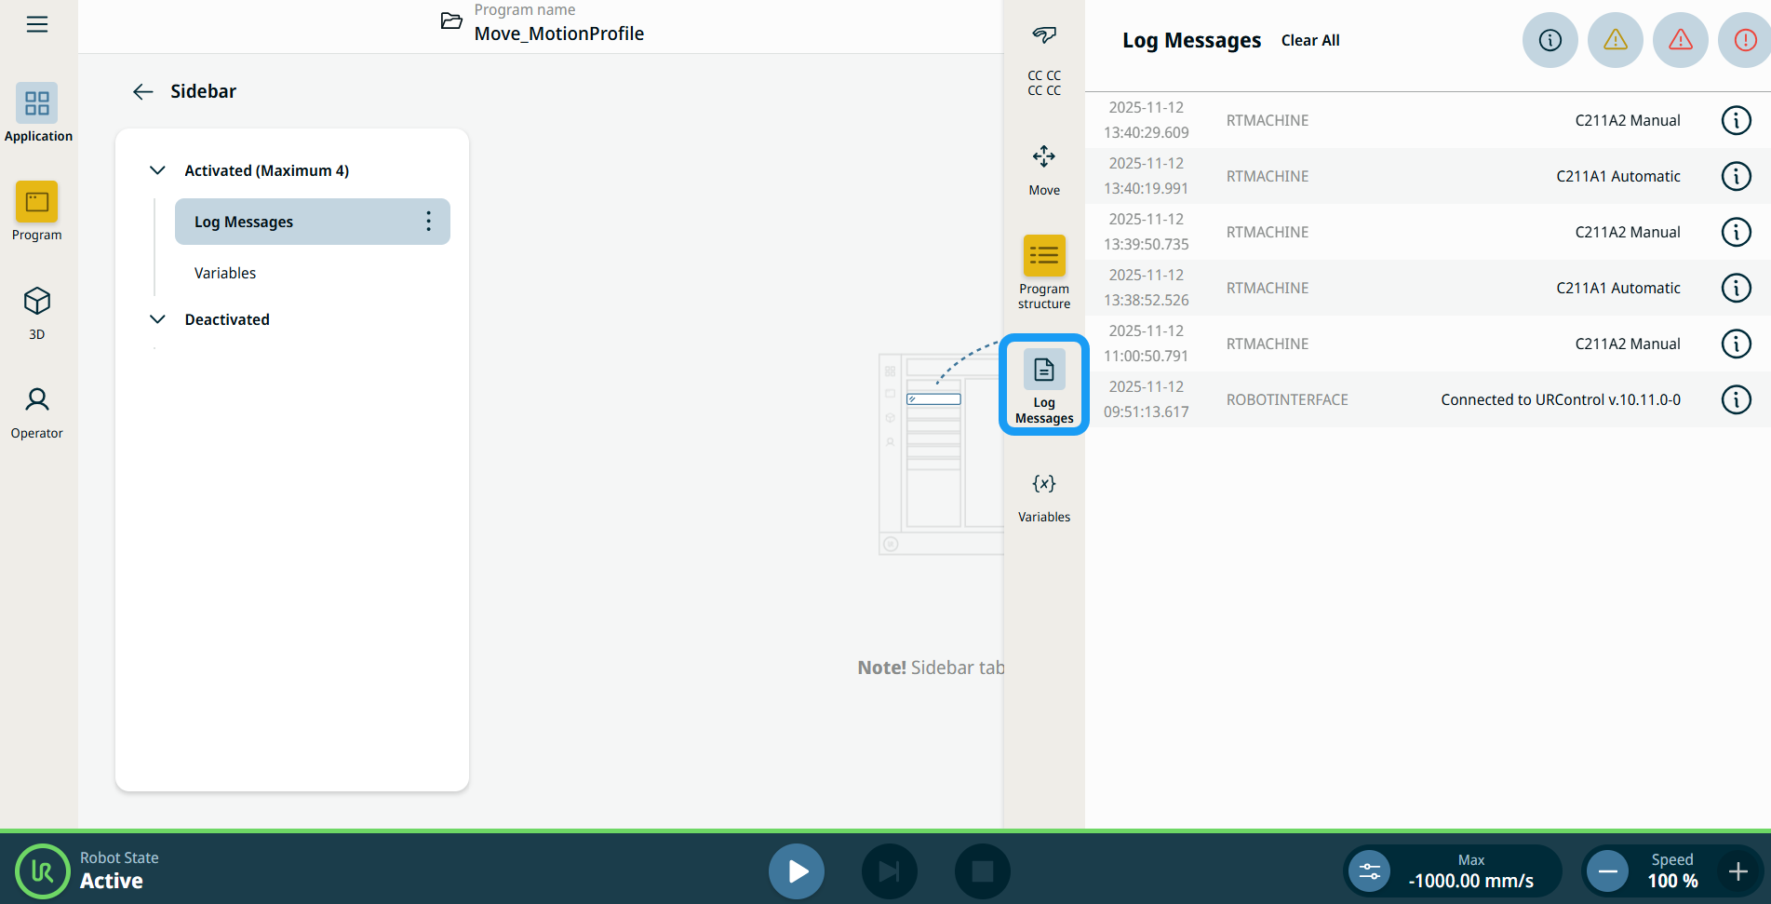Switch to the Program tab
Viewport: 1771px width, 904px height.
coord(37,211)
